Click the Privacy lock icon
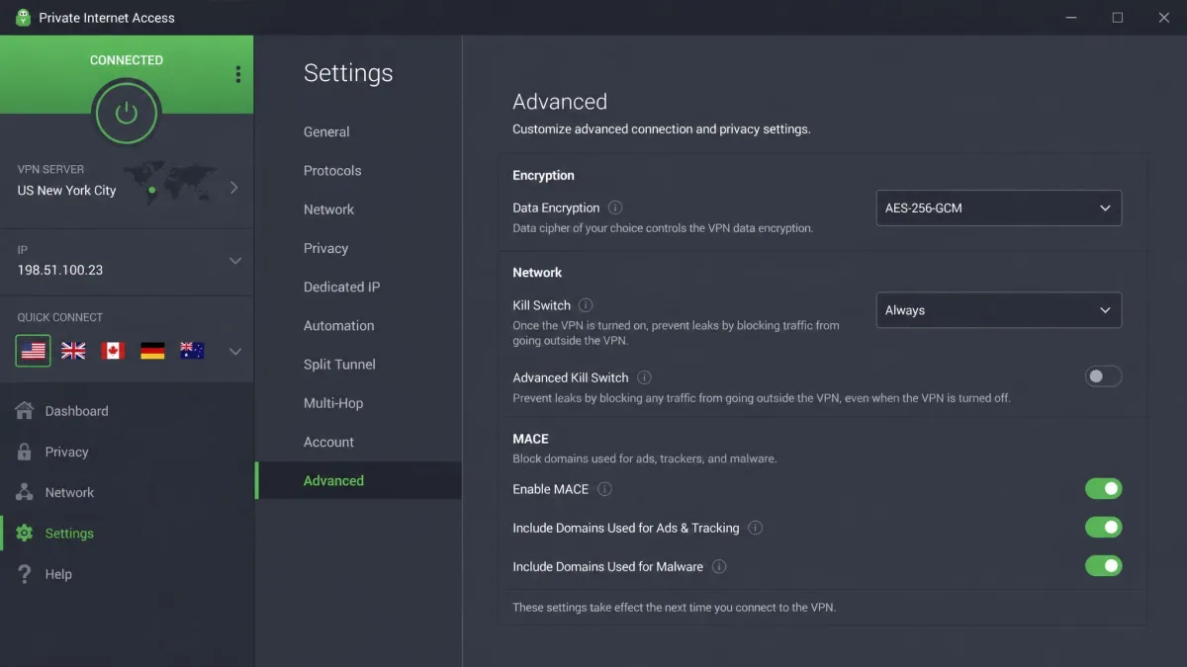 click(x=25, y=452)
